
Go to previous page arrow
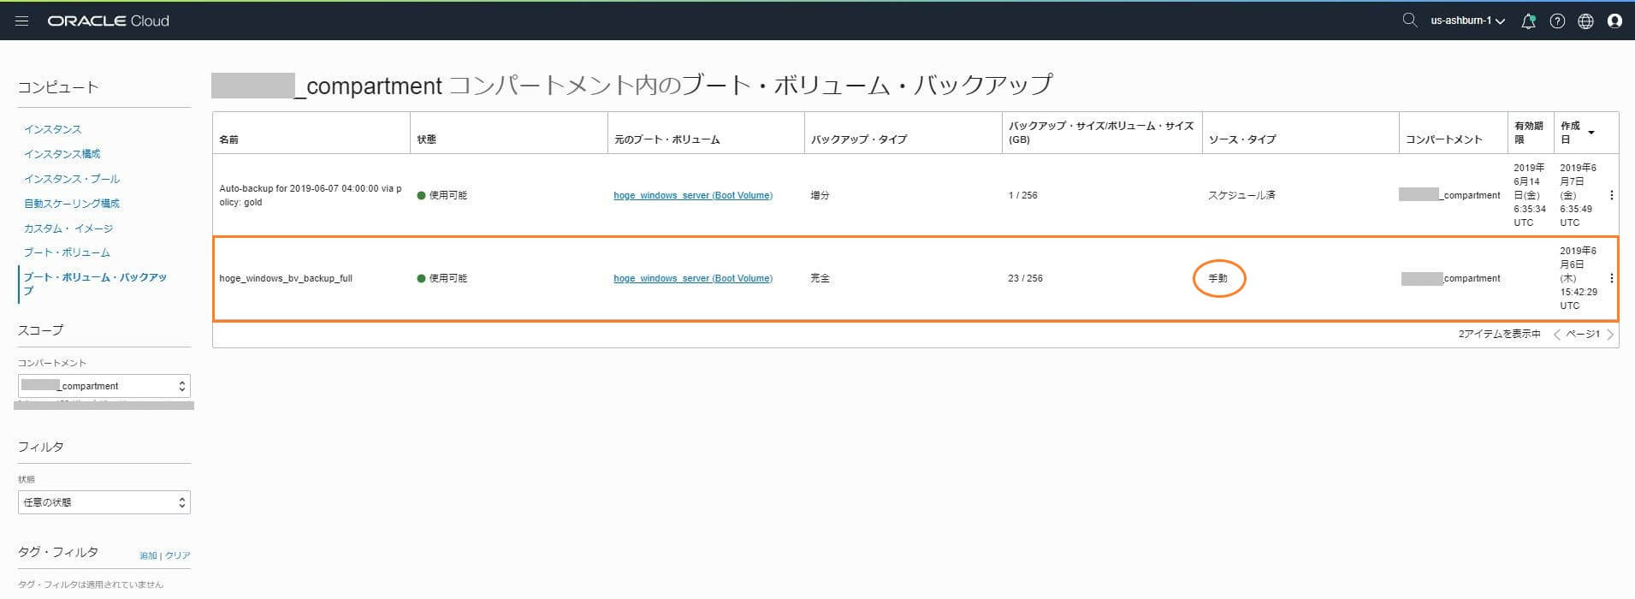[x=1557, y=335]
